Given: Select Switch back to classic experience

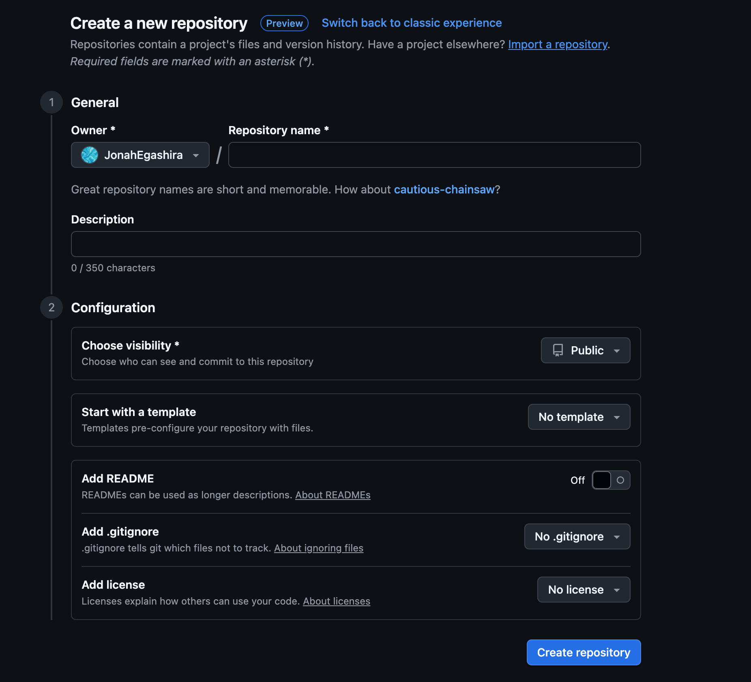Looking at the screenshot, I should click(x=411, y=23).
